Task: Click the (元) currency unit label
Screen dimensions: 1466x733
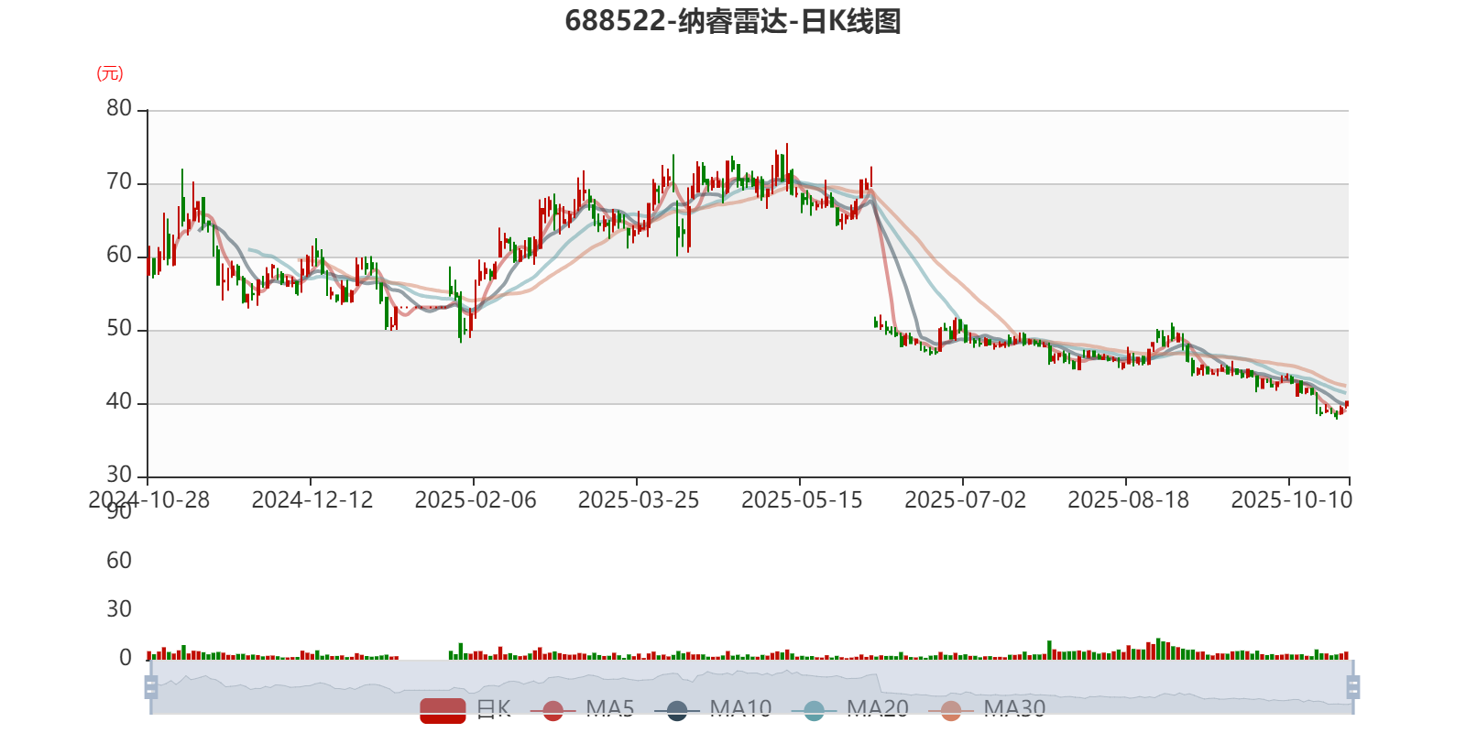Action: click(110, 73)
